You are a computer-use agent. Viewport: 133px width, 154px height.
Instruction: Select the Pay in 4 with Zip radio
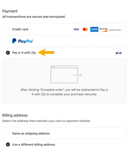(x=8, y=53)
